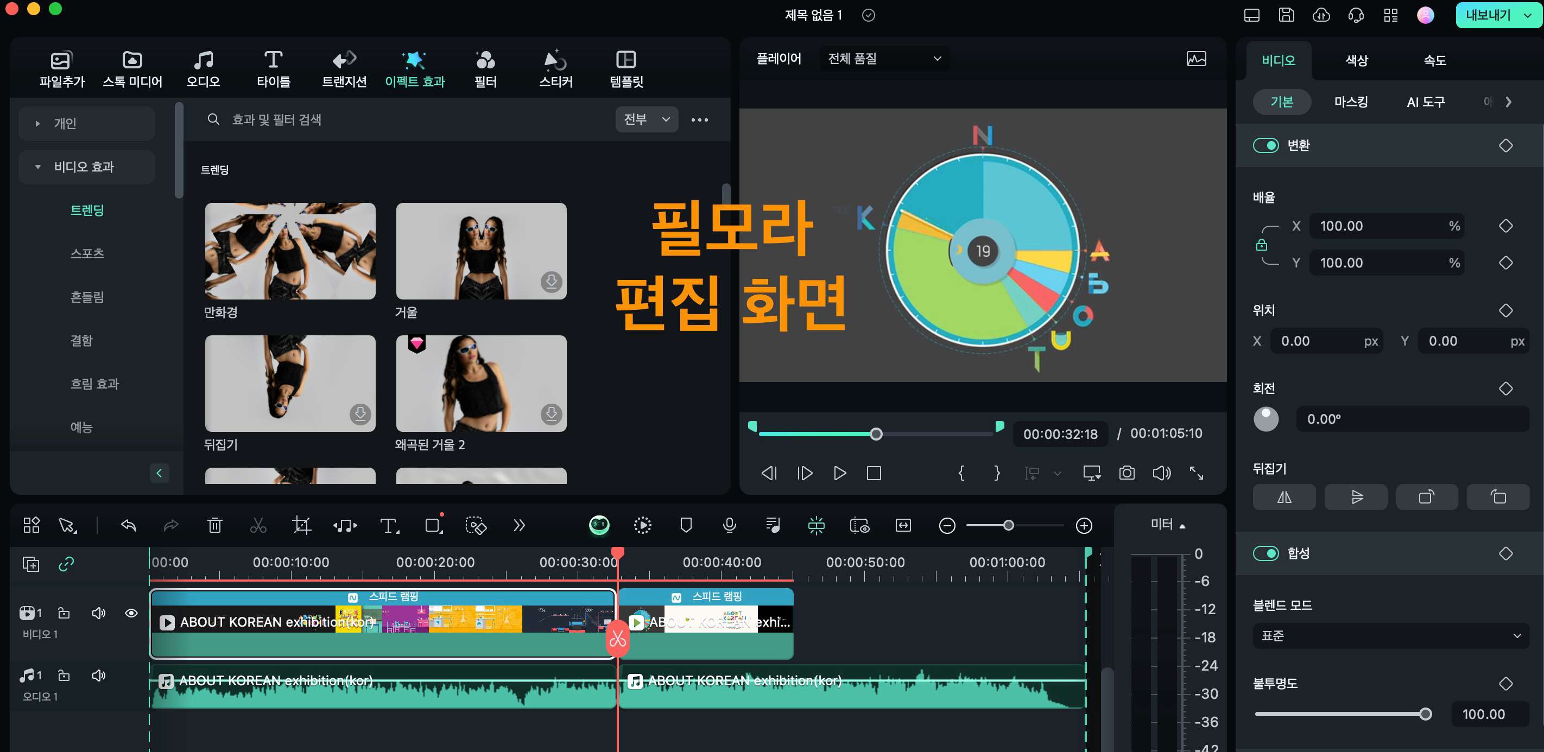Select the 스포츠 effects category

pyautogui.click(x=87, y=253)
